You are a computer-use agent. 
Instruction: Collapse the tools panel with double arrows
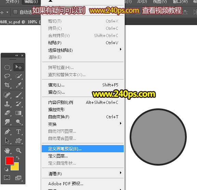[x=16, y=55]
